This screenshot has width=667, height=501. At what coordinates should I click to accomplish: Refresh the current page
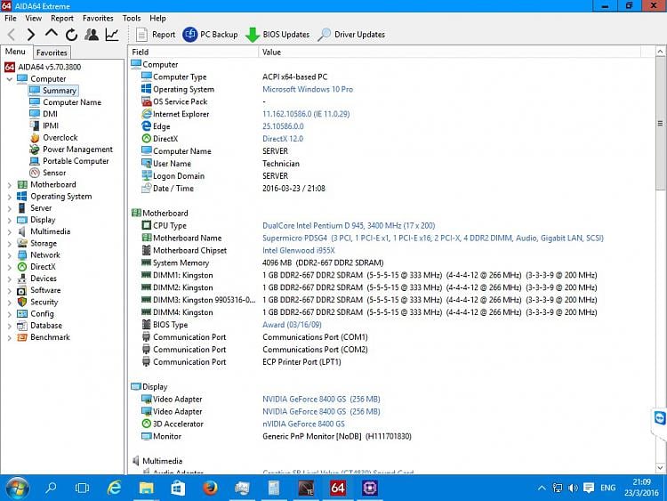(x=71, y=35)
